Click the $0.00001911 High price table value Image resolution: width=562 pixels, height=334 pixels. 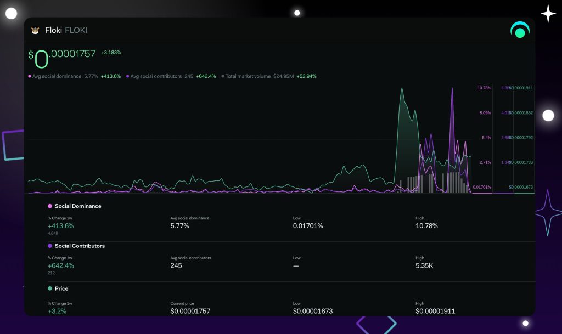435,311
